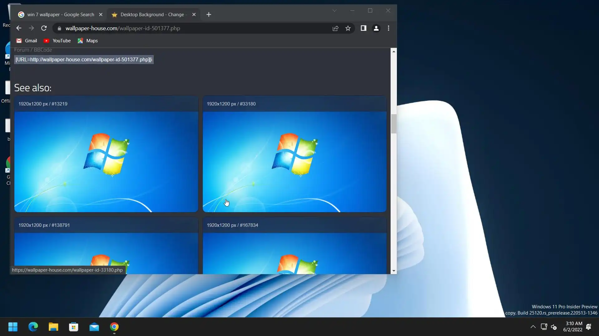
Task: Show hidden system tray icons chevron
Action: (x=533, y=327)
